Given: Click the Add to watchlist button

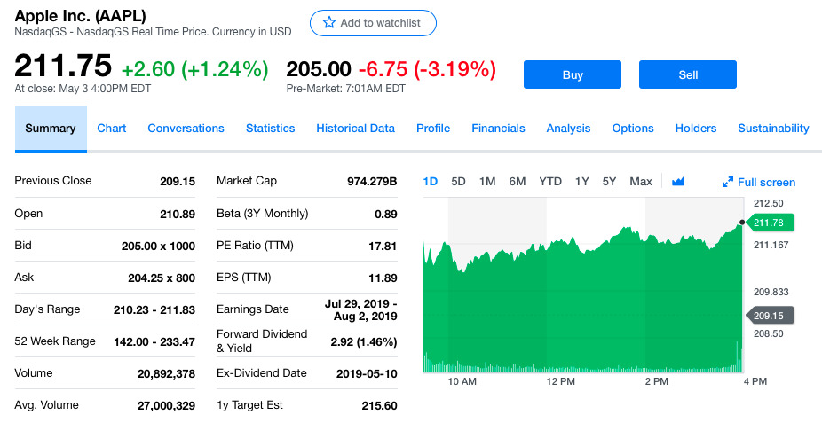Looking at the screenshot, I should (x=373, y=23).
